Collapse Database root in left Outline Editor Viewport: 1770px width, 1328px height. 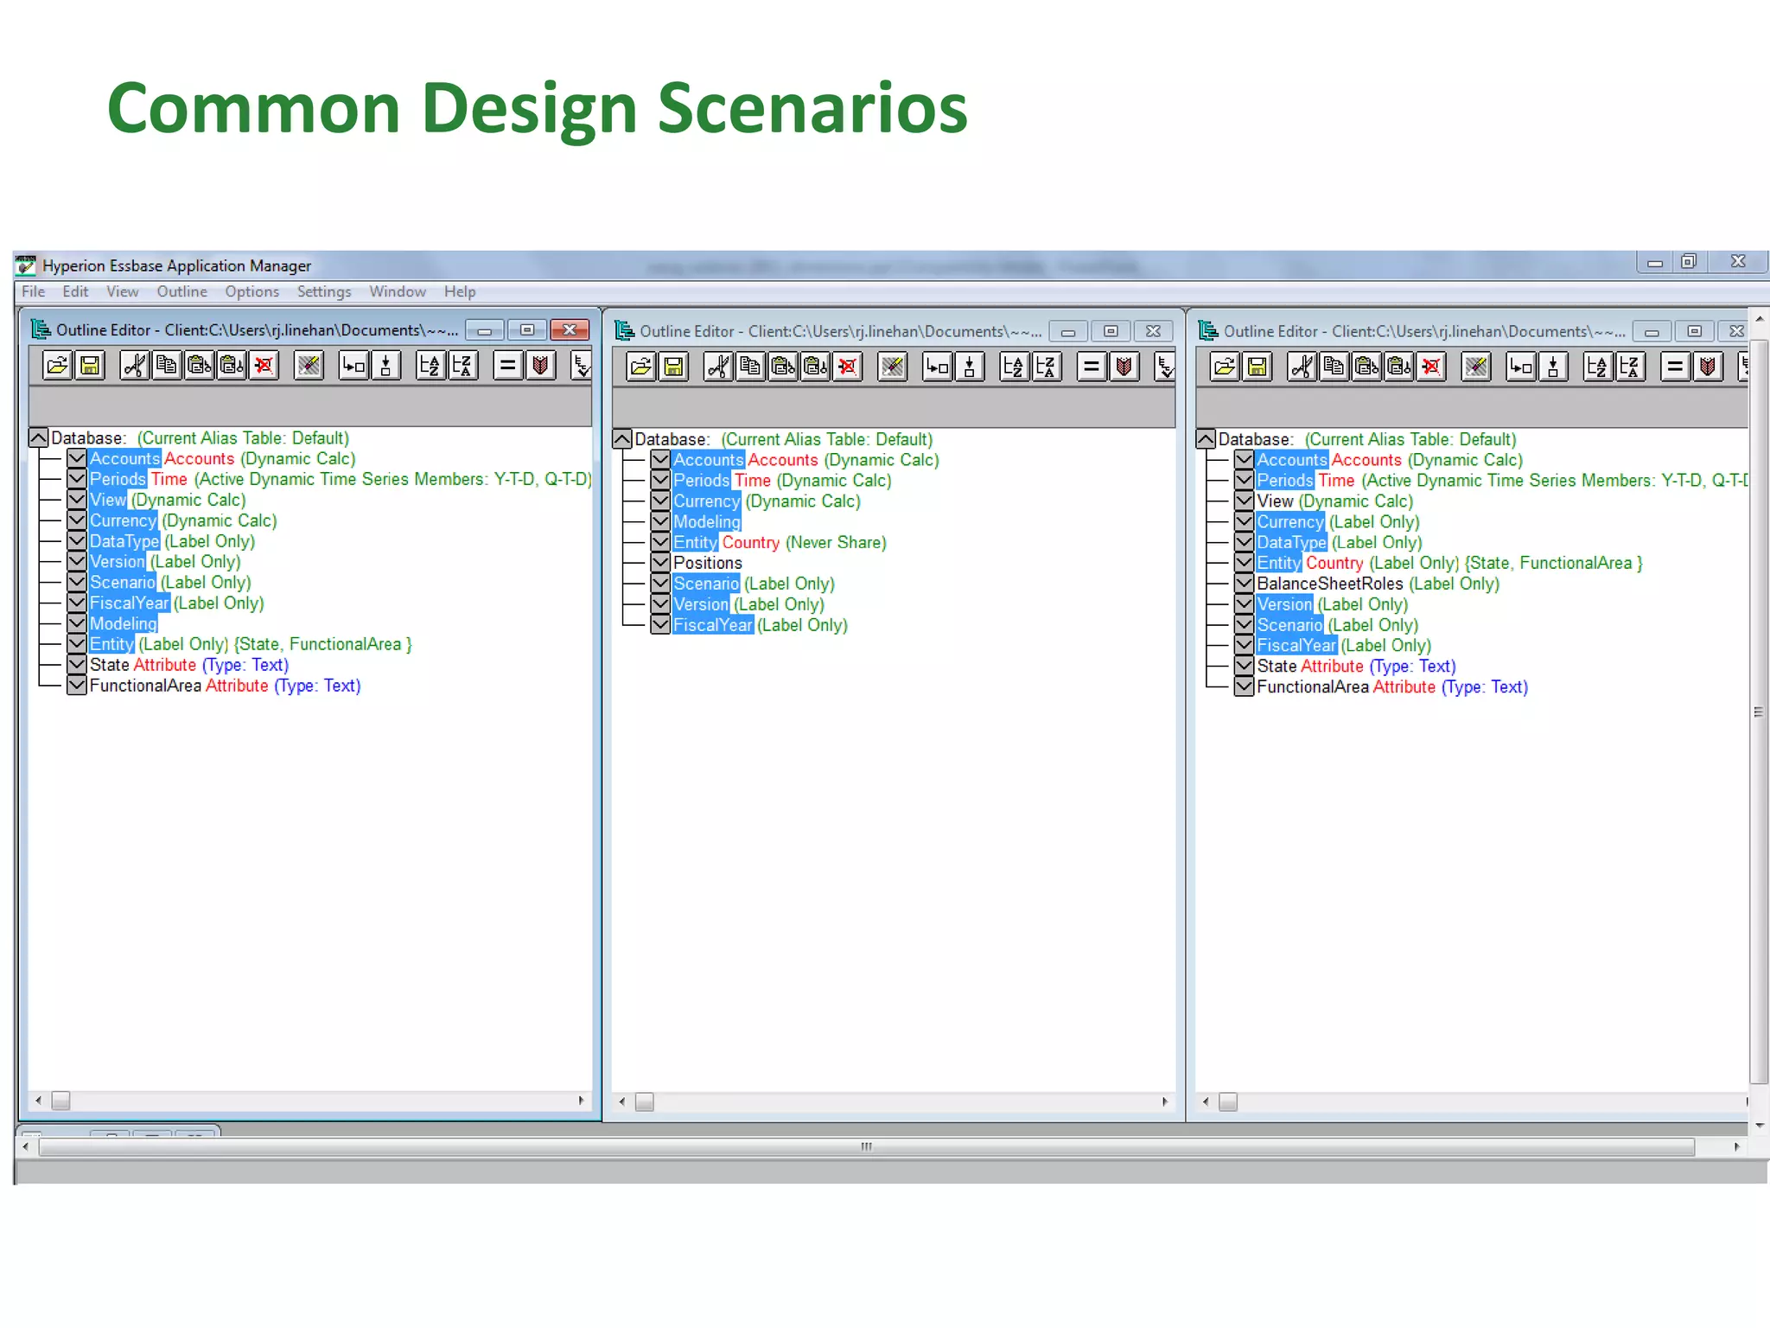click(38, 437)
